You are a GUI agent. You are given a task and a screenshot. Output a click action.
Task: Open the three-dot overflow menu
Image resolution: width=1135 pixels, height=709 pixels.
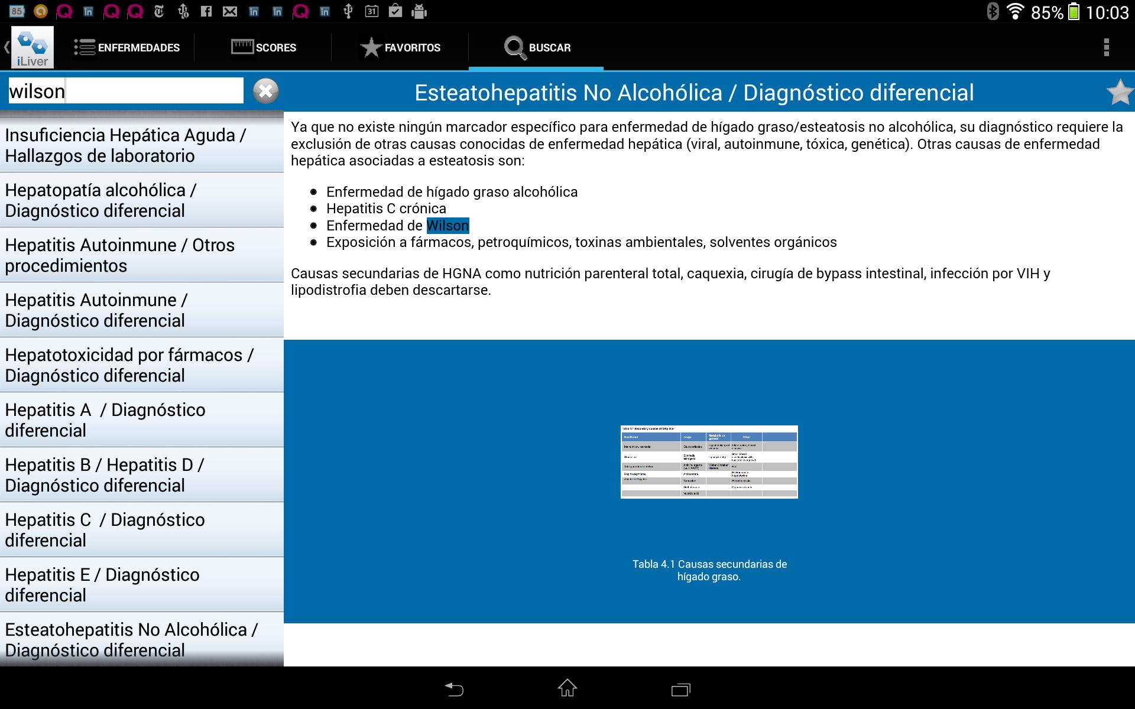(x=1106, y=47)
